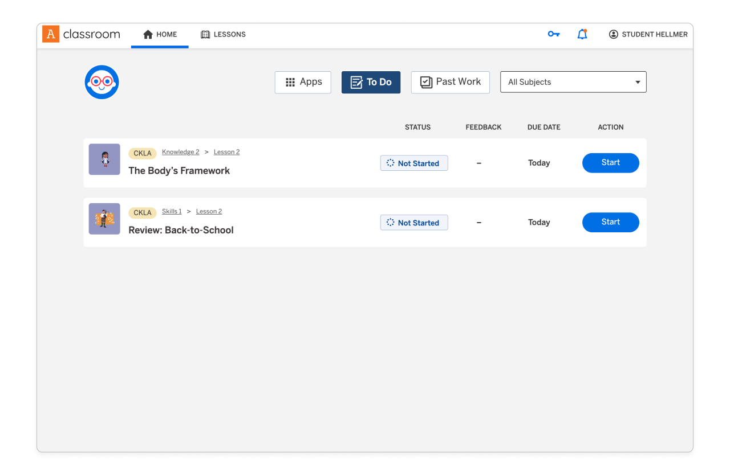Open the STUDENT HELLMER account menu
Screen dimensions: 730x476
point(648,34)
